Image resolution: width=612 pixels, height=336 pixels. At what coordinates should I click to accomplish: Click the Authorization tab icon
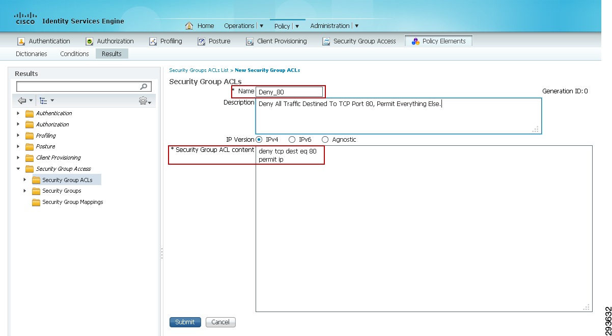click(90, 41)
